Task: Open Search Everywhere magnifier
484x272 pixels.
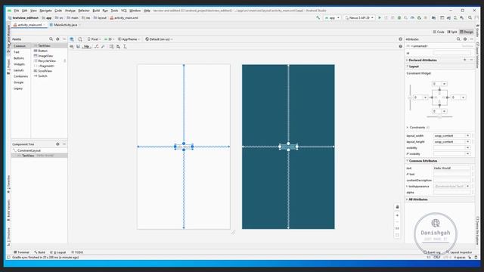Action: (470, 18)
